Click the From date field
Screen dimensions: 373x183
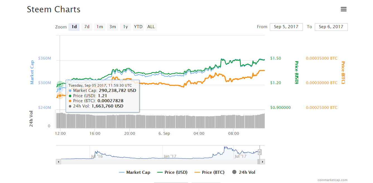(286, 27)
